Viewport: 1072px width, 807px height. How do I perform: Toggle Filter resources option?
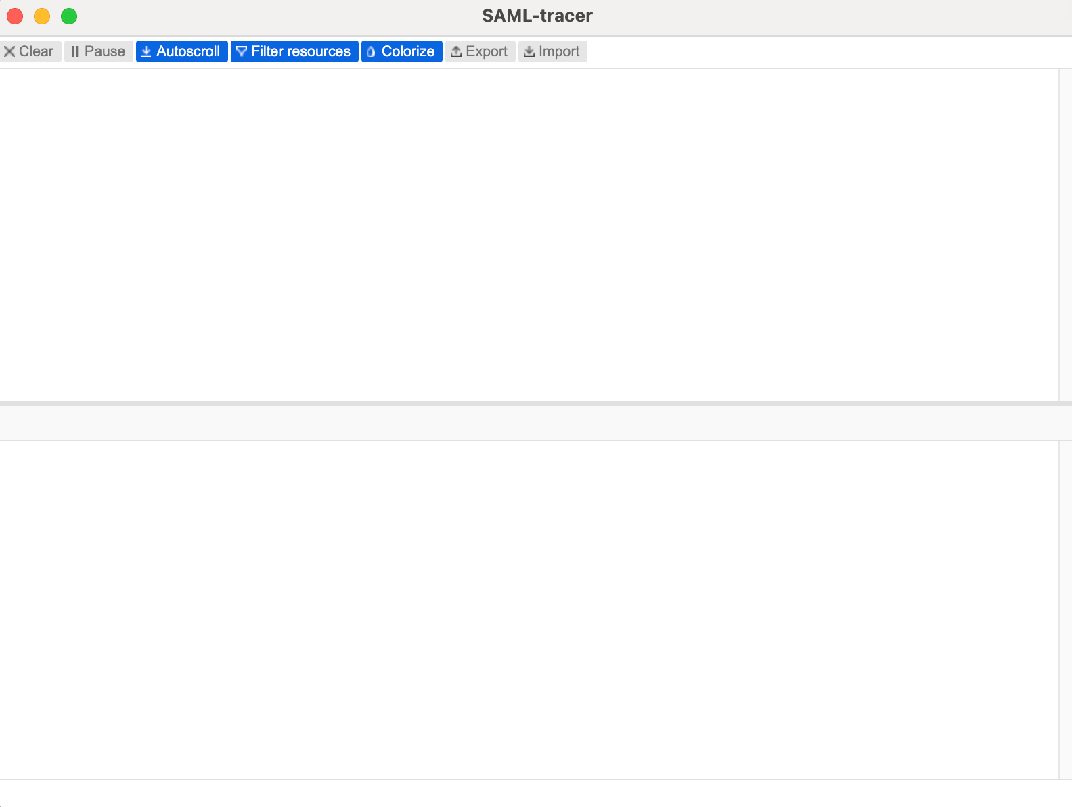coord(294,51)
